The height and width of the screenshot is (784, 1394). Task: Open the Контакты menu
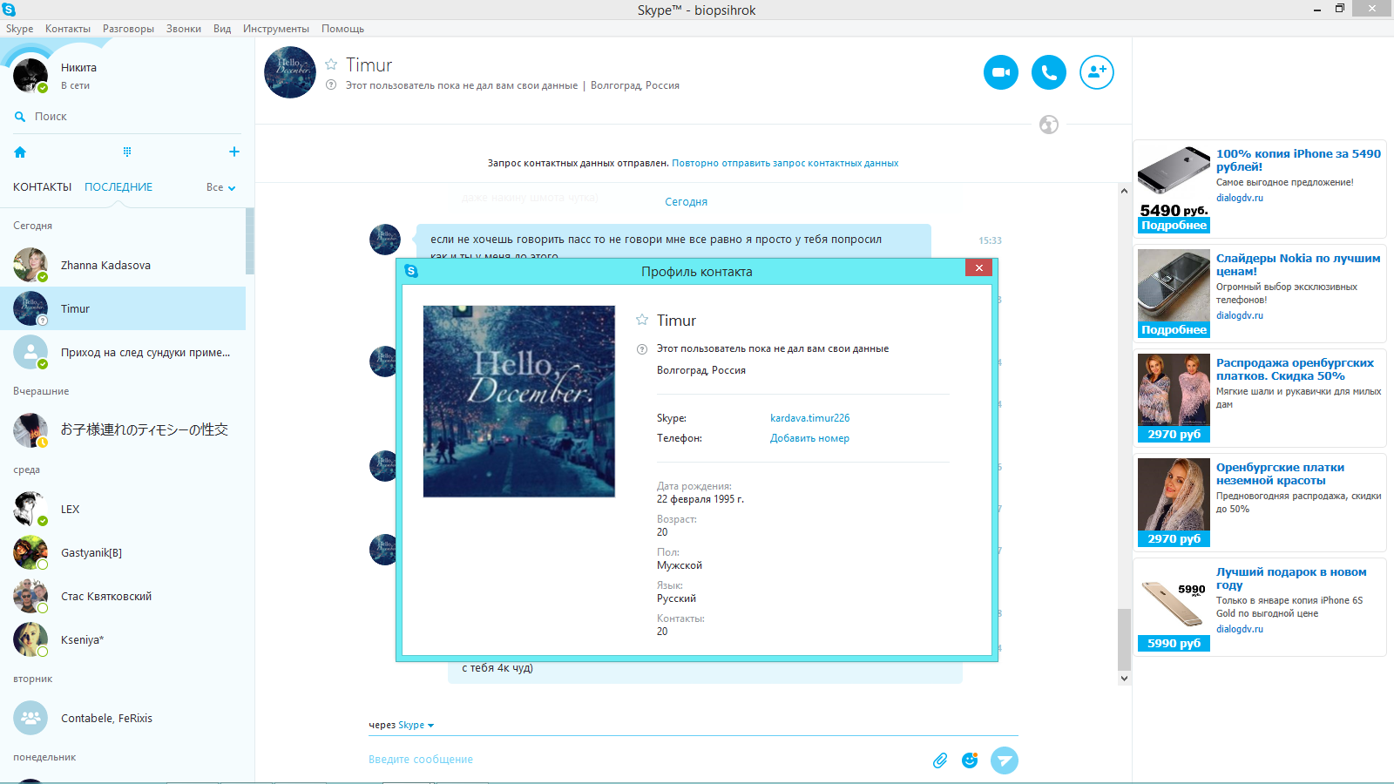[x=68, y=29]
